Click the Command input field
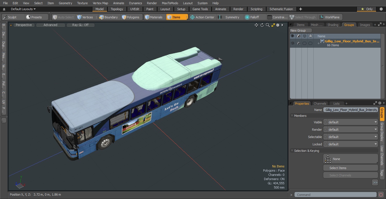Viewport: 386px width, 199px height. coord(335,195)
